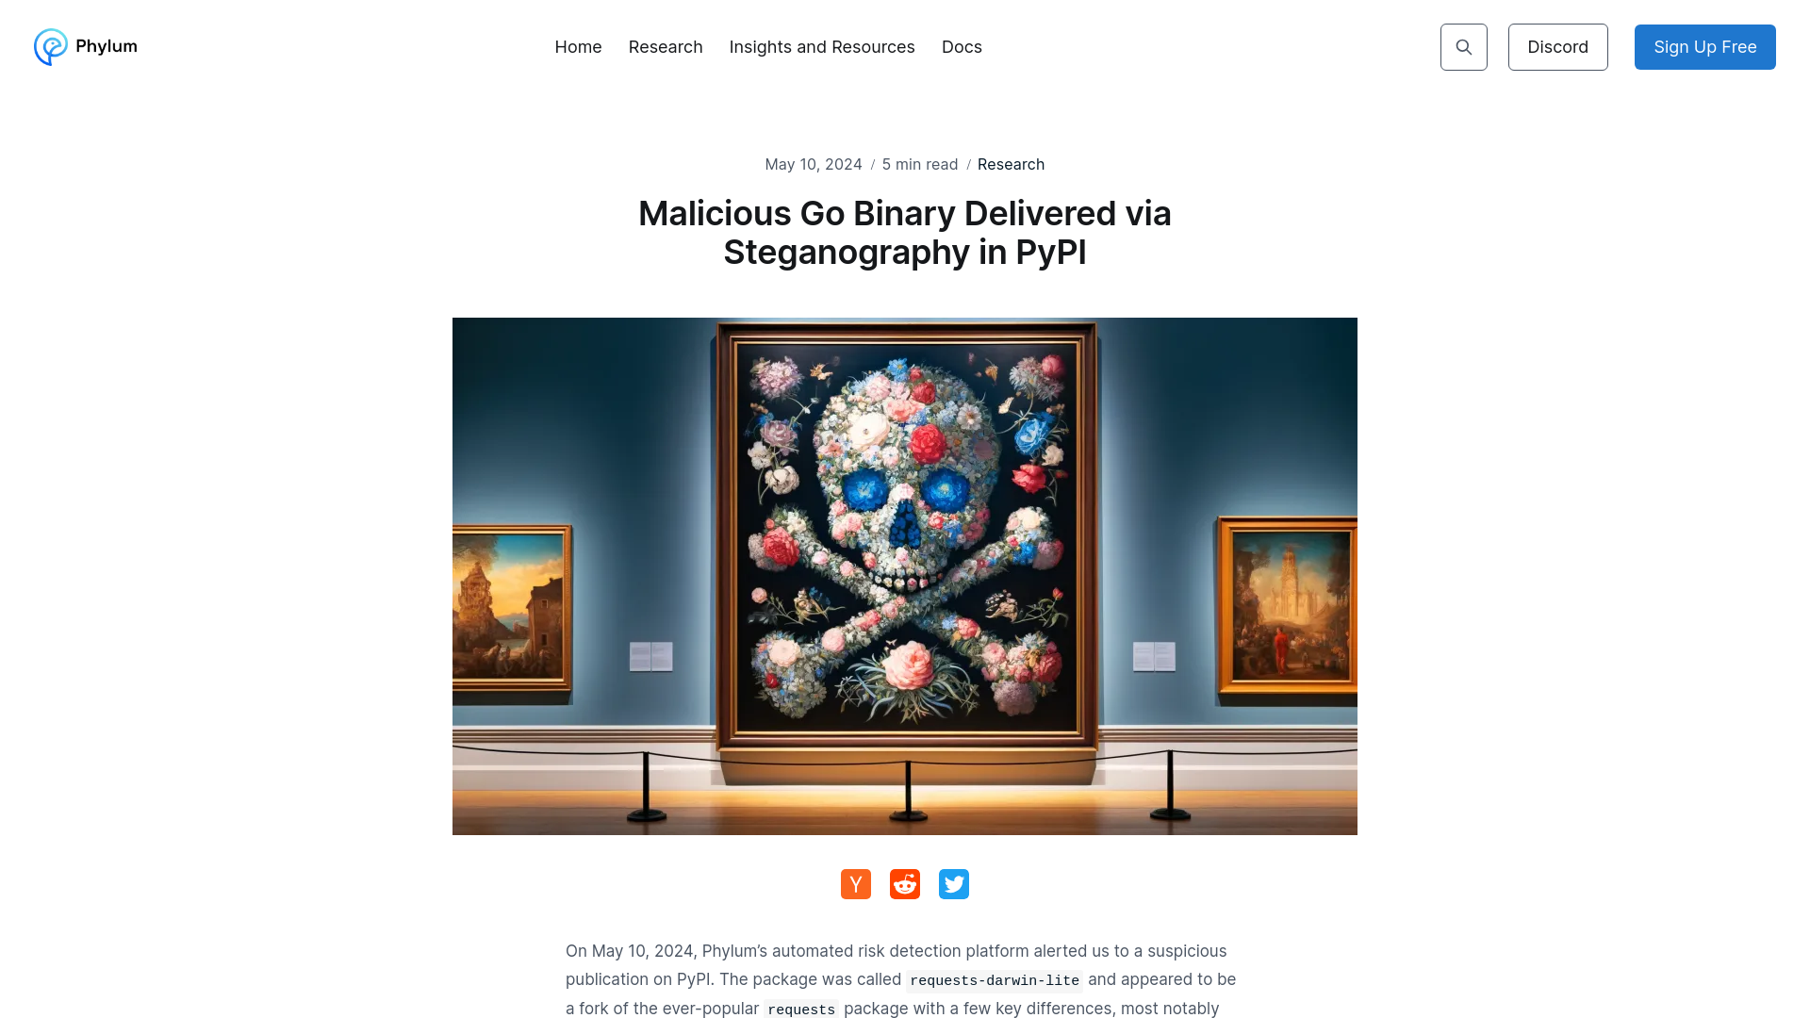
Task: Click the Phylum logo icon
Action: [x=50, y=46]
